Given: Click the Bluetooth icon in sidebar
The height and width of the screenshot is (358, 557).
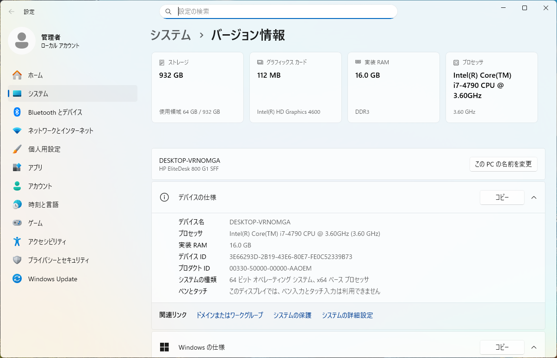Looking at the screenshot, I should [x=17, y=112].
